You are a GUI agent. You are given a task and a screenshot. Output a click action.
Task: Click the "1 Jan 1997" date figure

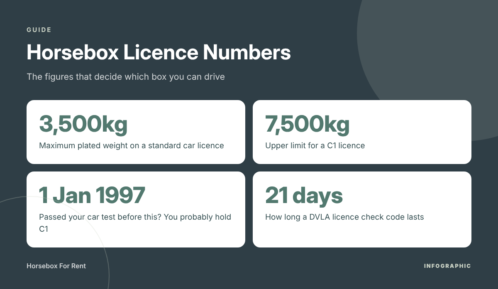coord(92,195)
